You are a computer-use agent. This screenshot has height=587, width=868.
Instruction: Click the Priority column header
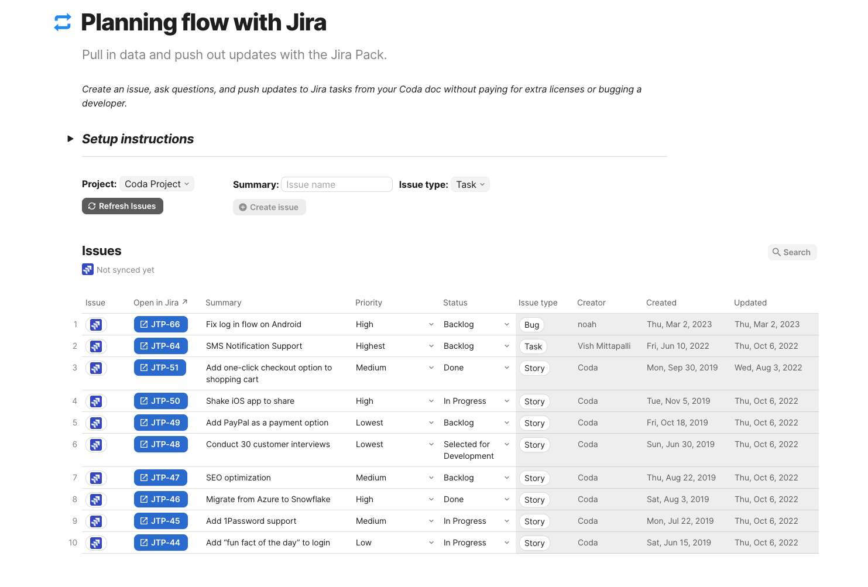point(368,303)
